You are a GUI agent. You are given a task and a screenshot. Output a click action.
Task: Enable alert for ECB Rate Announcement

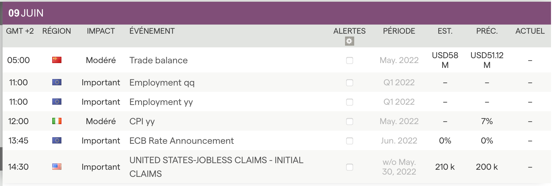(349, 141)
